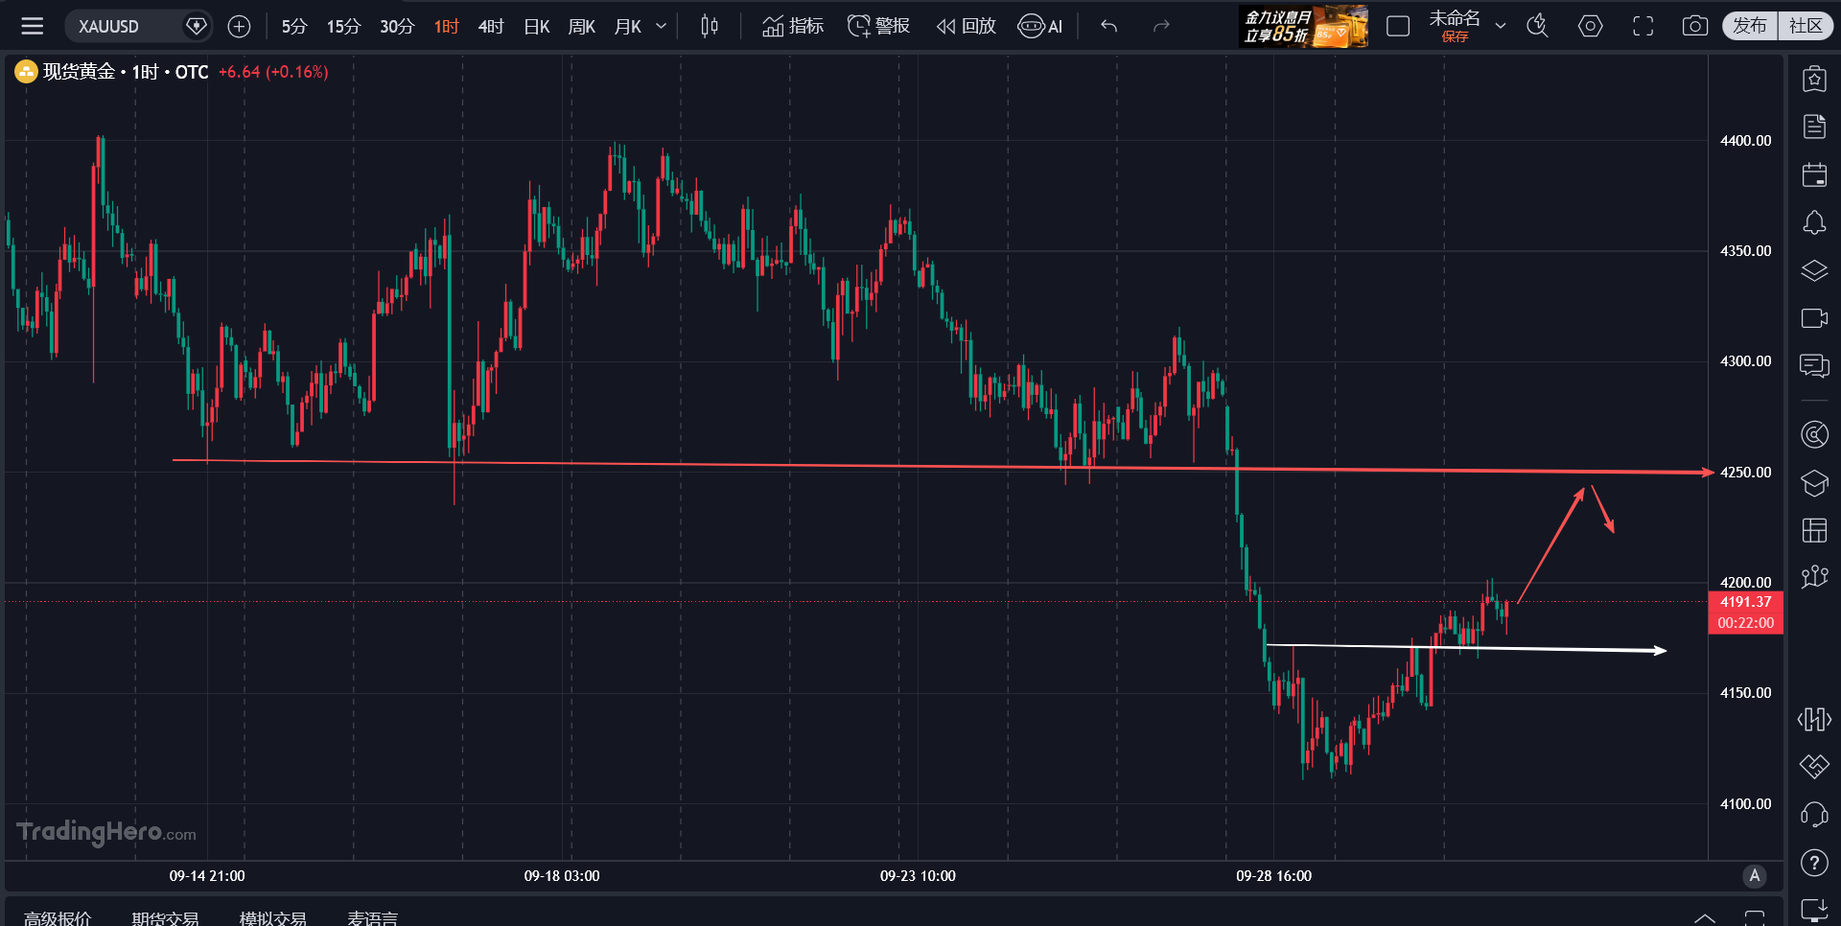
Task: Select the 周K timeframe
Action: click(x=582, y=26)
